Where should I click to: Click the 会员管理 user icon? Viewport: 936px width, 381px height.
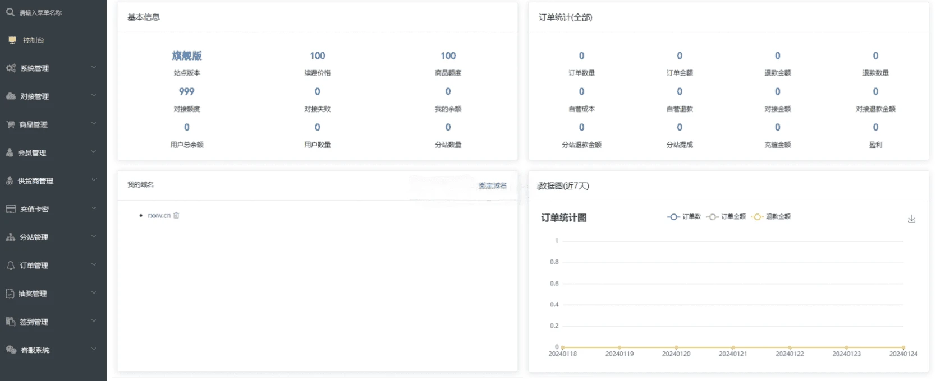10,152
